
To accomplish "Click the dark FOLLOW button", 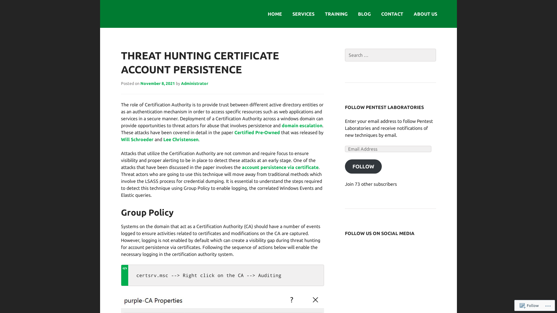I will 363,167.
